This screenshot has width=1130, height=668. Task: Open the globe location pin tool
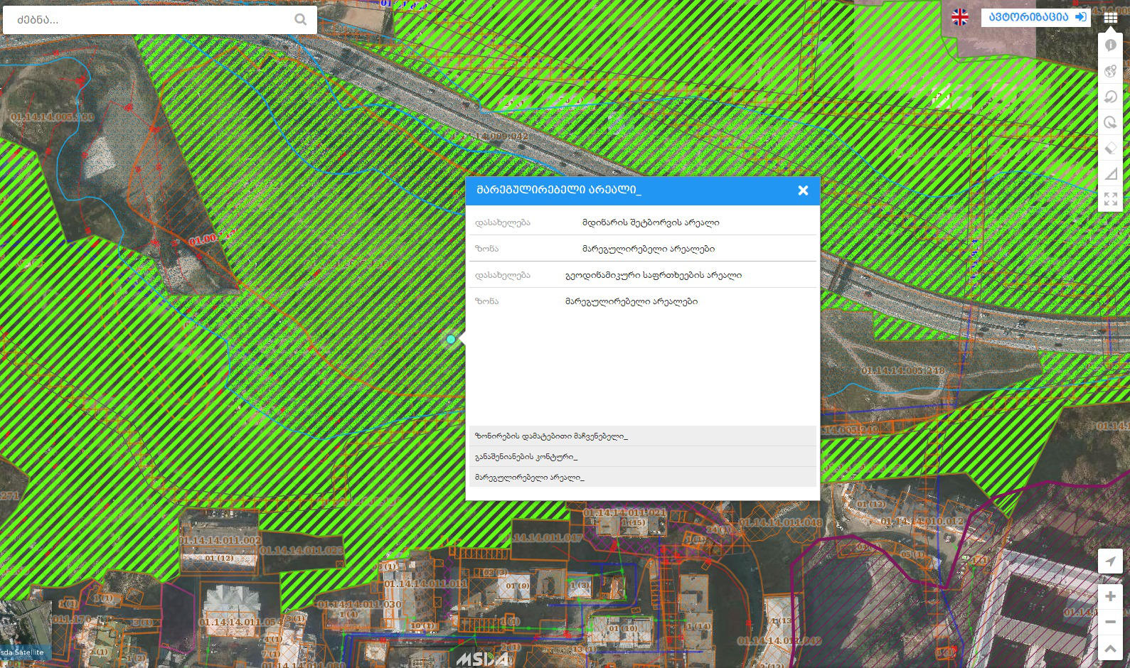pos(1110,71)
